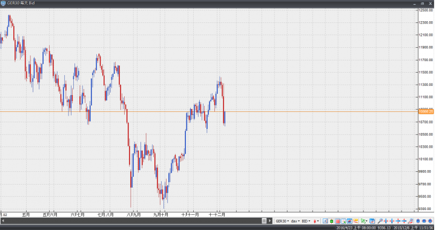Open the GER30 symbol dropdown
The width and height of the screenshot is (436, 230).
click(282, 221)
